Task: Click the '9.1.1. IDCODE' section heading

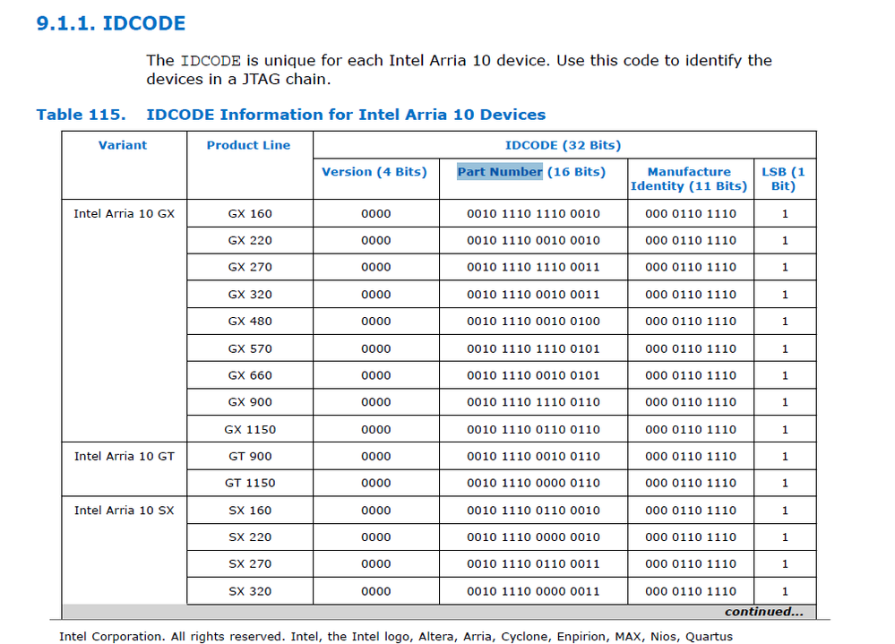Action: [111, 23]
